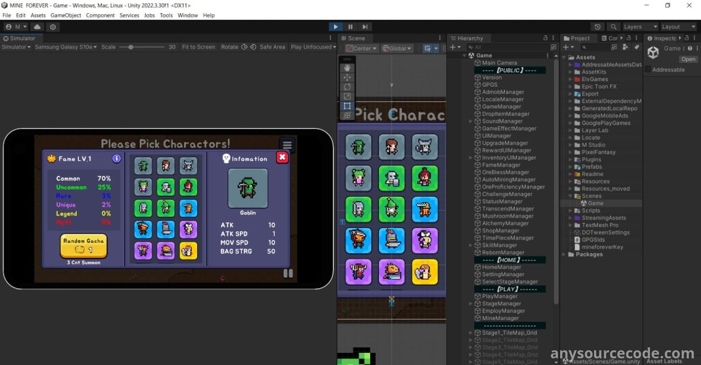Tick the Addressable checkbox in Inspector
This screenshot has height=365, width=701.
[649, 70]
